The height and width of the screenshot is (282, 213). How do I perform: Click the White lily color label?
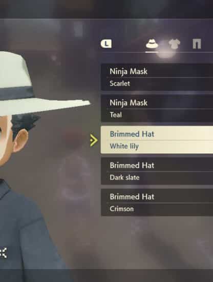point(124,146)
